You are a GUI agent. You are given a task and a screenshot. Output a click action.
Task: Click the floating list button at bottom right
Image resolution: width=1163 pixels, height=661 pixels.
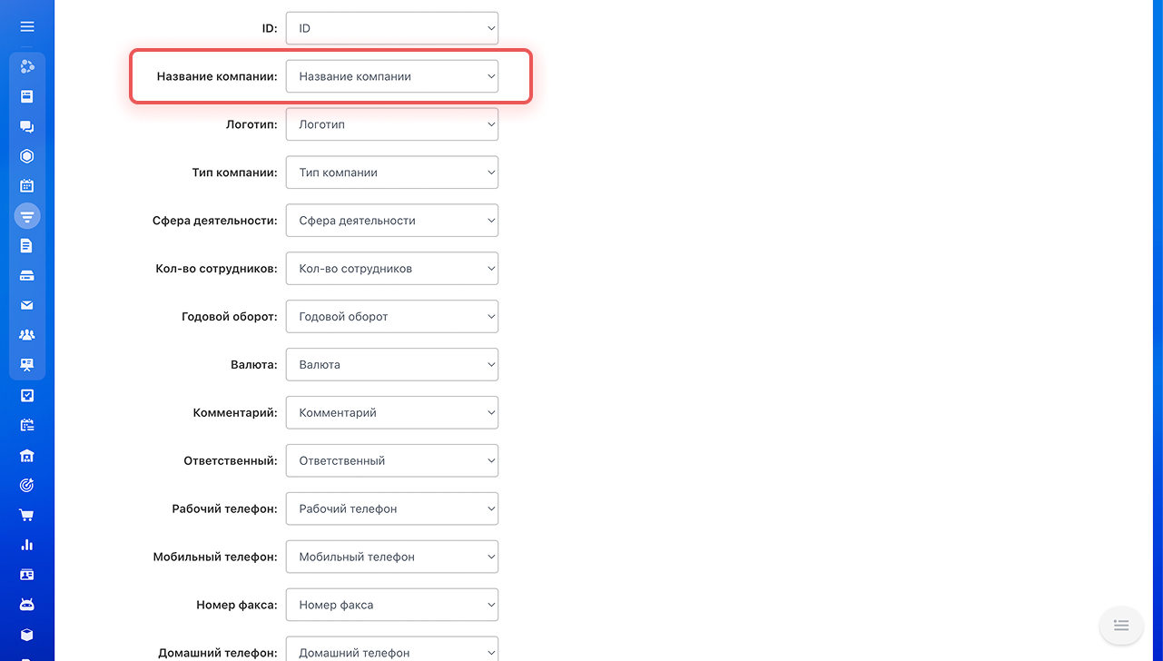(x=1121, y=626)
